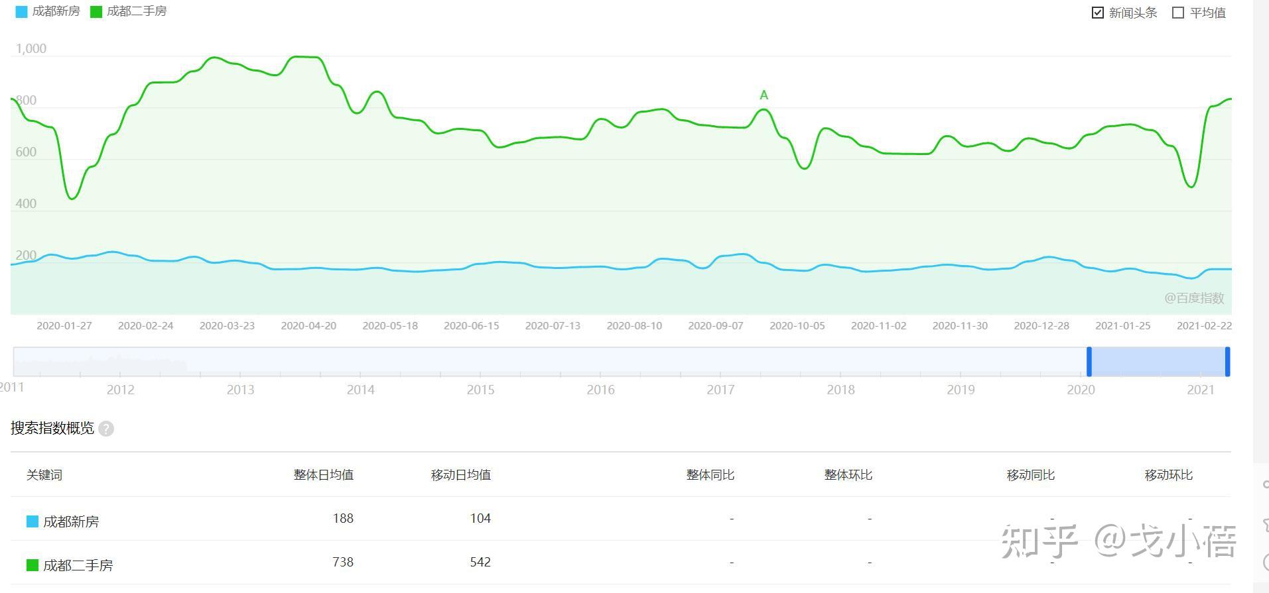Click the blue square in 成都新房 table row
Screen dimensions: 1269x593
(33, 521)
